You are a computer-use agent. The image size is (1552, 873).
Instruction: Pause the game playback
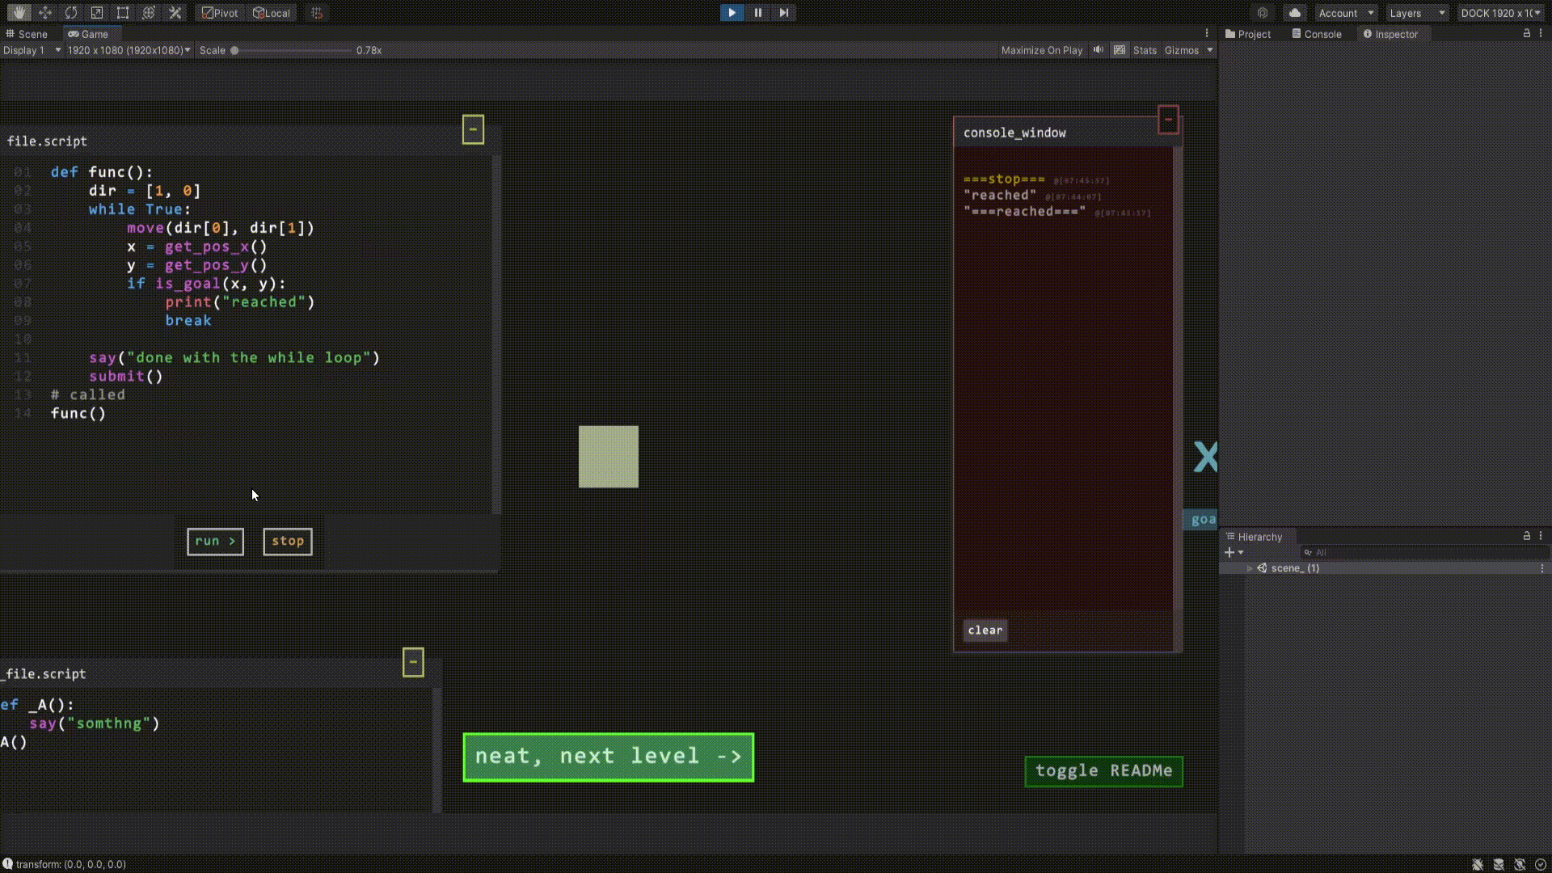click(757, 13)
